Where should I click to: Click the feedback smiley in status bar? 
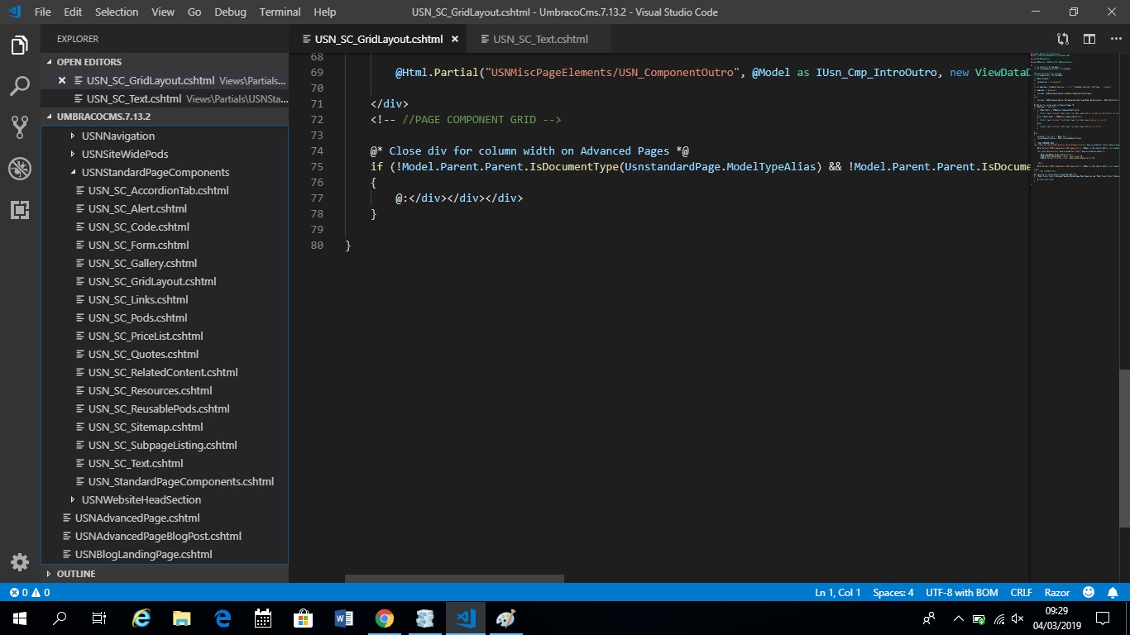(x=1089, y=593)
